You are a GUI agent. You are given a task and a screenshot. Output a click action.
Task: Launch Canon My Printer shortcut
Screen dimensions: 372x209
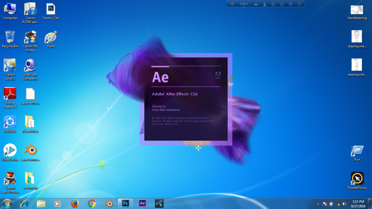coord(31,41)
